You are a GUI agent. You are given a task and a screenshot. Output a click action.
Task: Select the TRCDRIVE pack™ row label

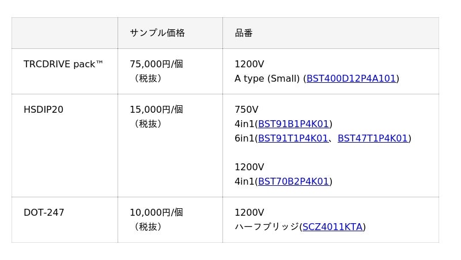(63, 64)
